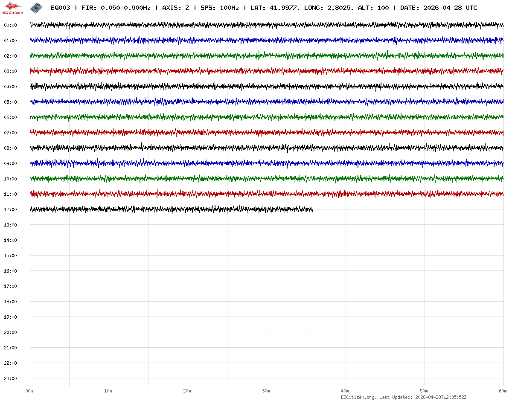Click the green 02:00 seismic trace
512x401 pixels.
[x=256, y=55]
